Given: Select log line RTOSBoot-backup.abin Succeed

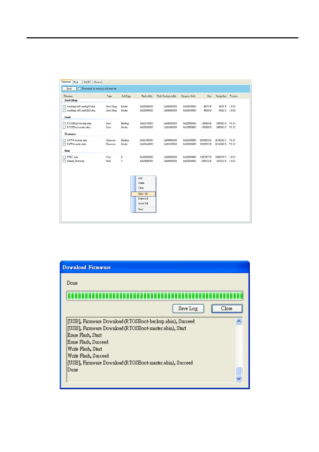Looking at the screenshot, I should 131,321.
